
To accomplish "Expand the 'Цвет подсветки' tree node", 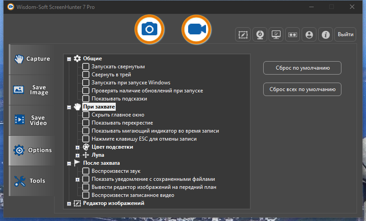I will 77,147.
